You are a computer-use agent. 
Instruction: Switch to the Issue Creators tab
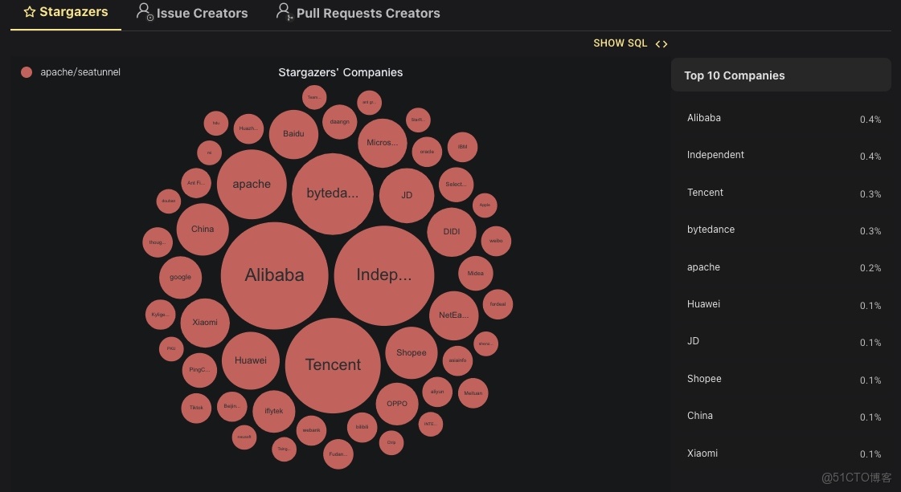[x=202, y=14]
